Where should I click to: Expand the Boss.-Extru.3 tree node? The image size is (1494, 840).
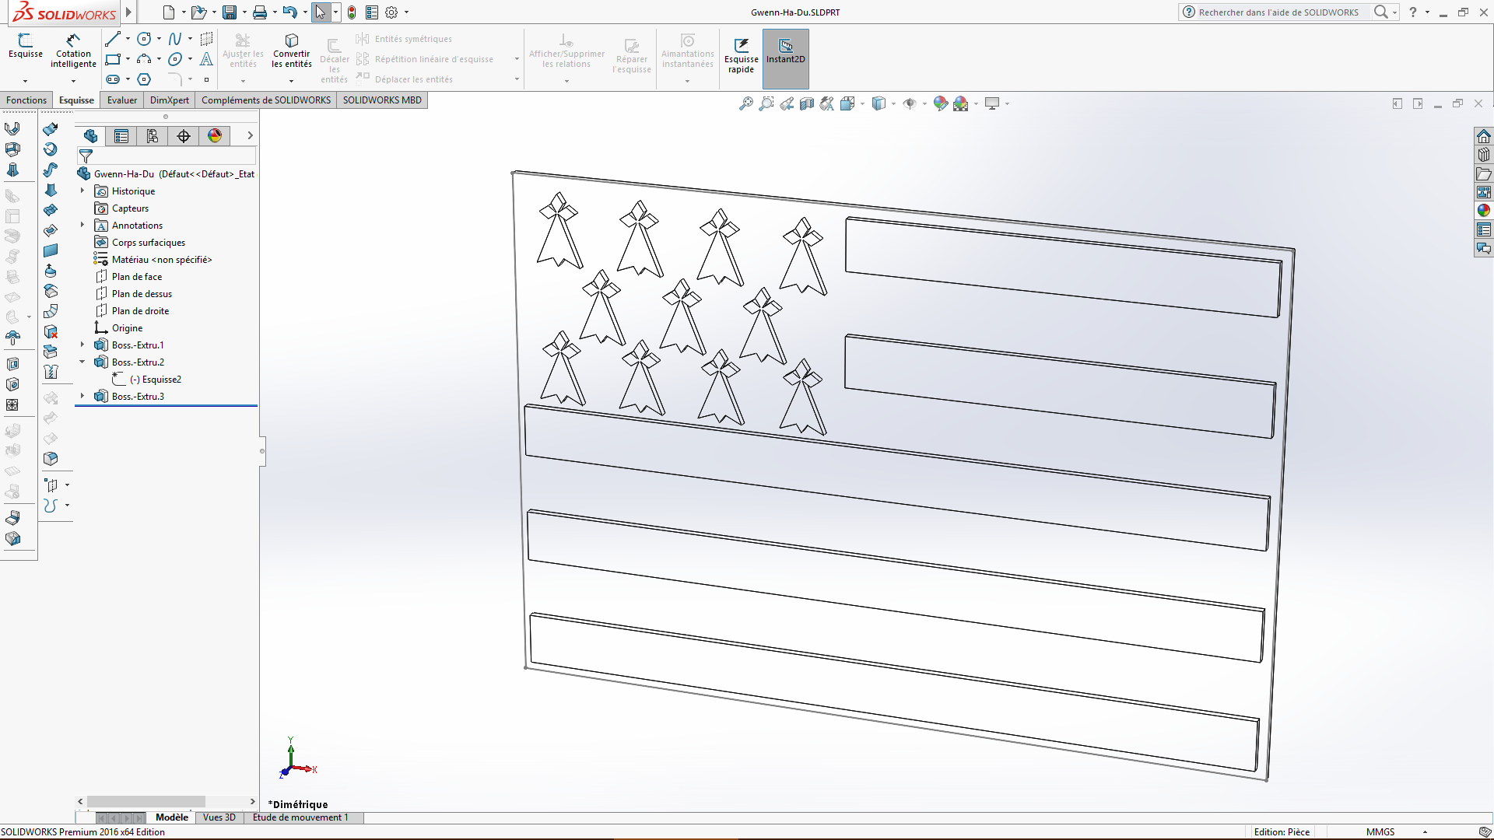point(82,396)
